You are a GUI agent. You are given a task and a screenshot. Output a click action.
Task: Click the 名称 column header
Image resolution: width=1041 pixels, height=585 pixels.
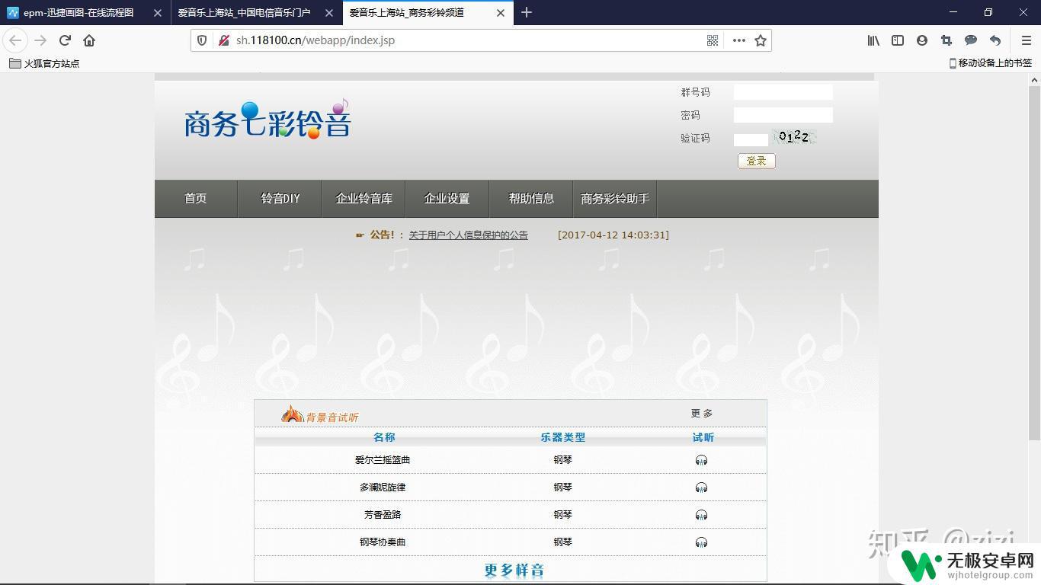[384, 437]
